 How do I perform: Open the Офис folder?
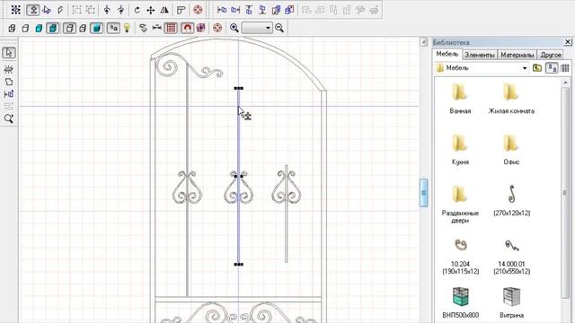click(511, 150)
